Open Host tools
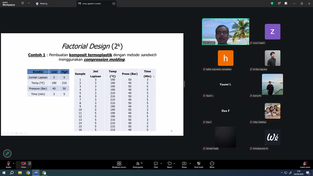313x176 pixels. pos(199,165)
